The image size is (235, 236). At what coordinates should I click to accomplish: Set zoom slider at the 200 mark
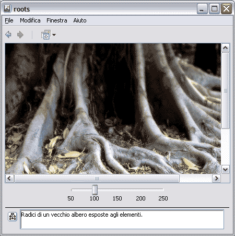pyautogui.click(x=140, y=190)
